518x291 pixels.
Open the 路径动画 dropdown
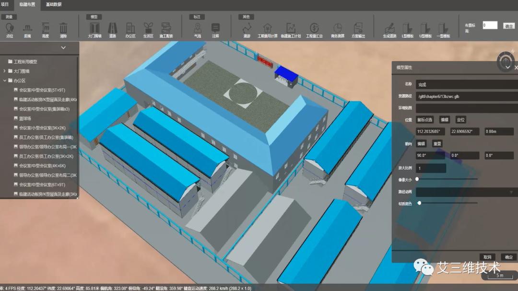(465, 192)
